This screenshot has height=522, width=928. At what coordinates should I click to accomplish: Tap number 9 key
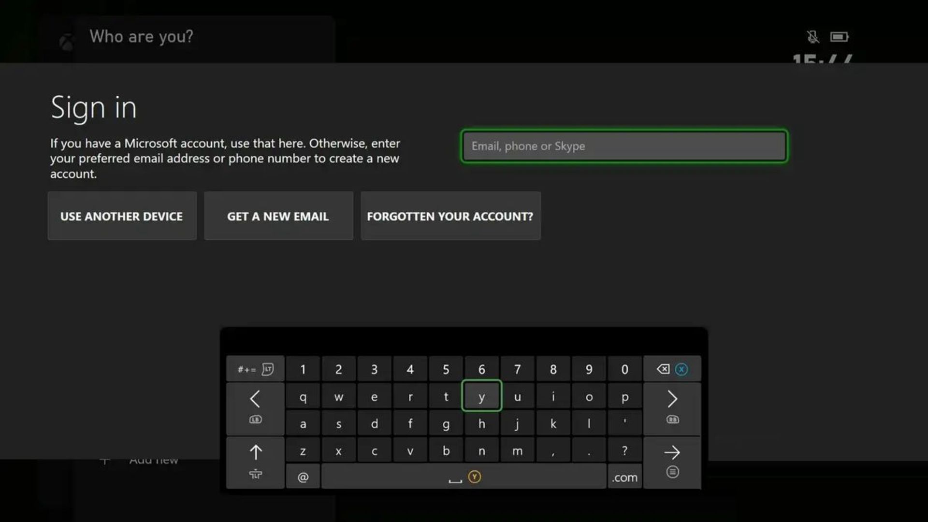589,369
